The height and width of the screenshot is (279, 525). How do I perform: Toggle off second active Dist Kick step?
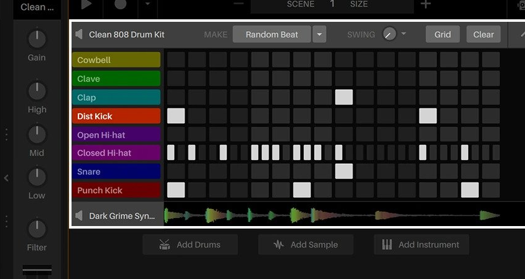click(428, 116)
